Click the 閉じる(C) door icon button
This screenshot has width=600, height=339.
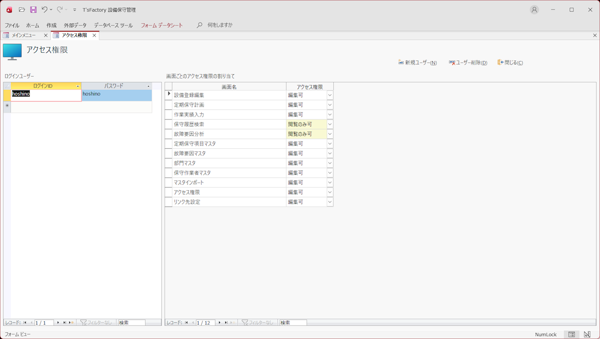click(x=510, y=63)
